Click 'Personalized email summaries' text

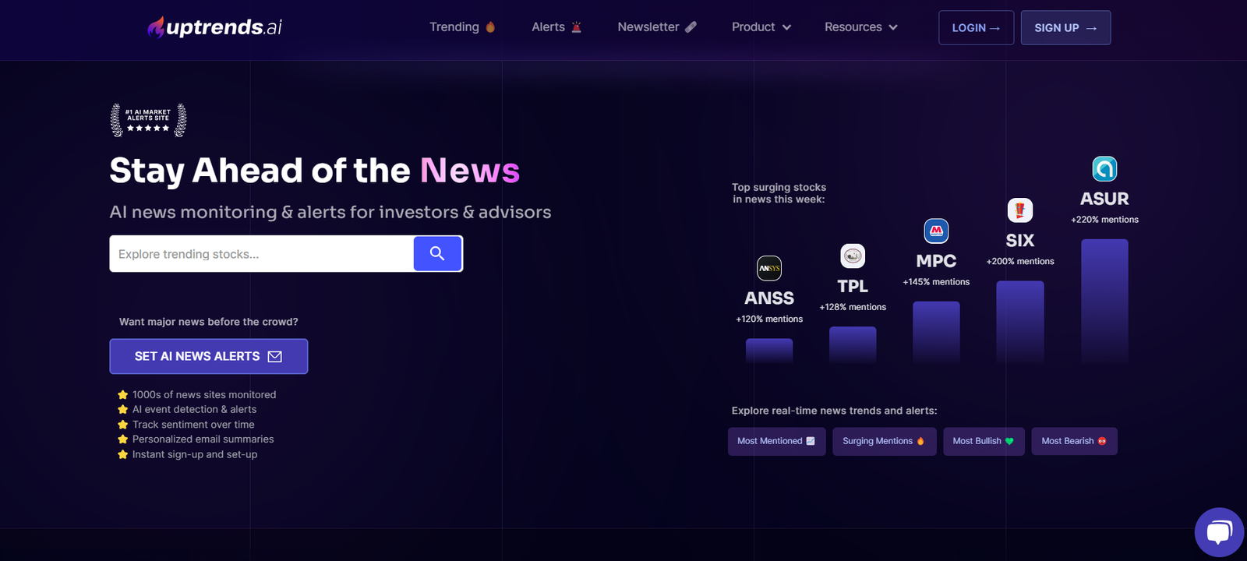pos(203,439)
